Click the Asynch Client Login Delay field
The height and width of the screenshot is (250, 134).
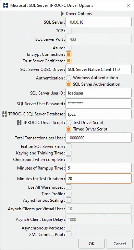pyautogui.click(x=98, y=219)
